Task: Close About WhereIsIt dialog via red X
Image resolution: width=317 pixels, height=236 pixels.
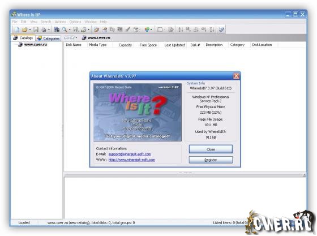Action: pos(236,76)
